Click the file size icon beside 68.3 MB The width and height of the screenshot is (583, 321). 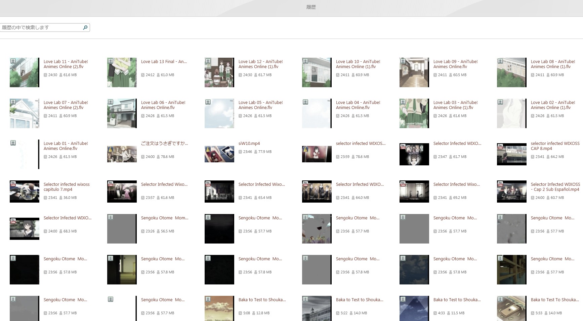pos(61,231)
